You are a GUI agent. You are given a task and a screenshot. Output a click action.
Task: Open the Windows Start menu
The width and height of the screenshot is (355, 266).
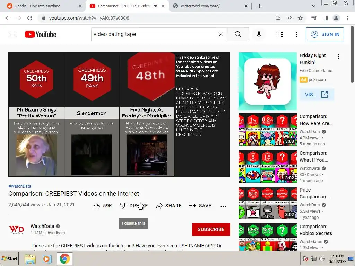point(9,258)
